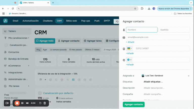
Task: Open Chrome downloads icon
Action: pyautogui.click(x=149, y=9)
